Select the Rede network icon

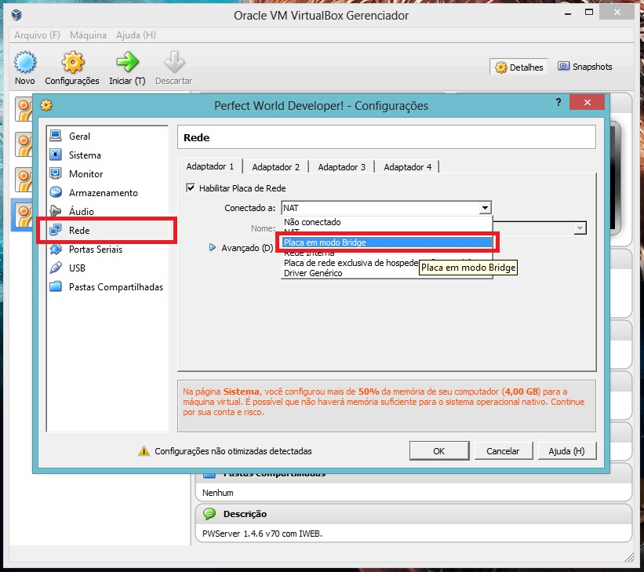(56, 230)
